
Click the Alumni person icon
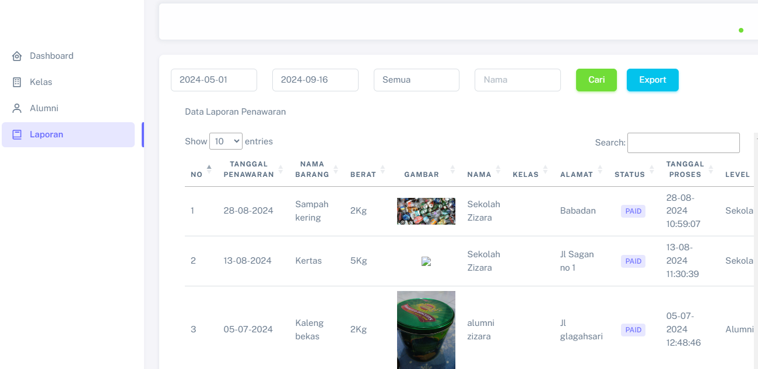[x=17, y=108]
